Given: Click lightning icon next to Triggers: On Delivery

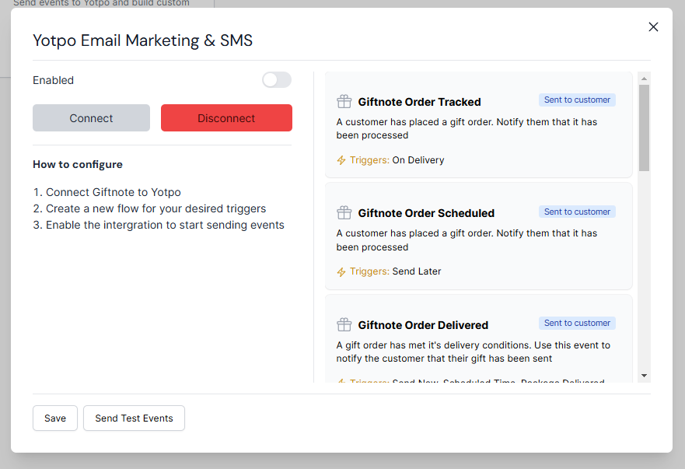Looking at the screenshot, I should (341, 160).
